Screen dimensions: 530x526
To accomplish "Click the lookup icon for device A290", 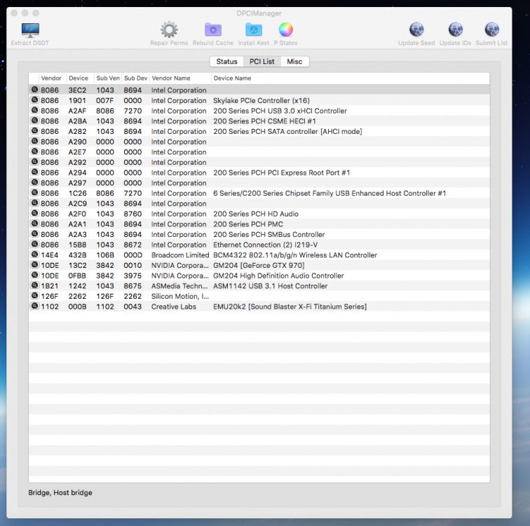I will [34, 141].
